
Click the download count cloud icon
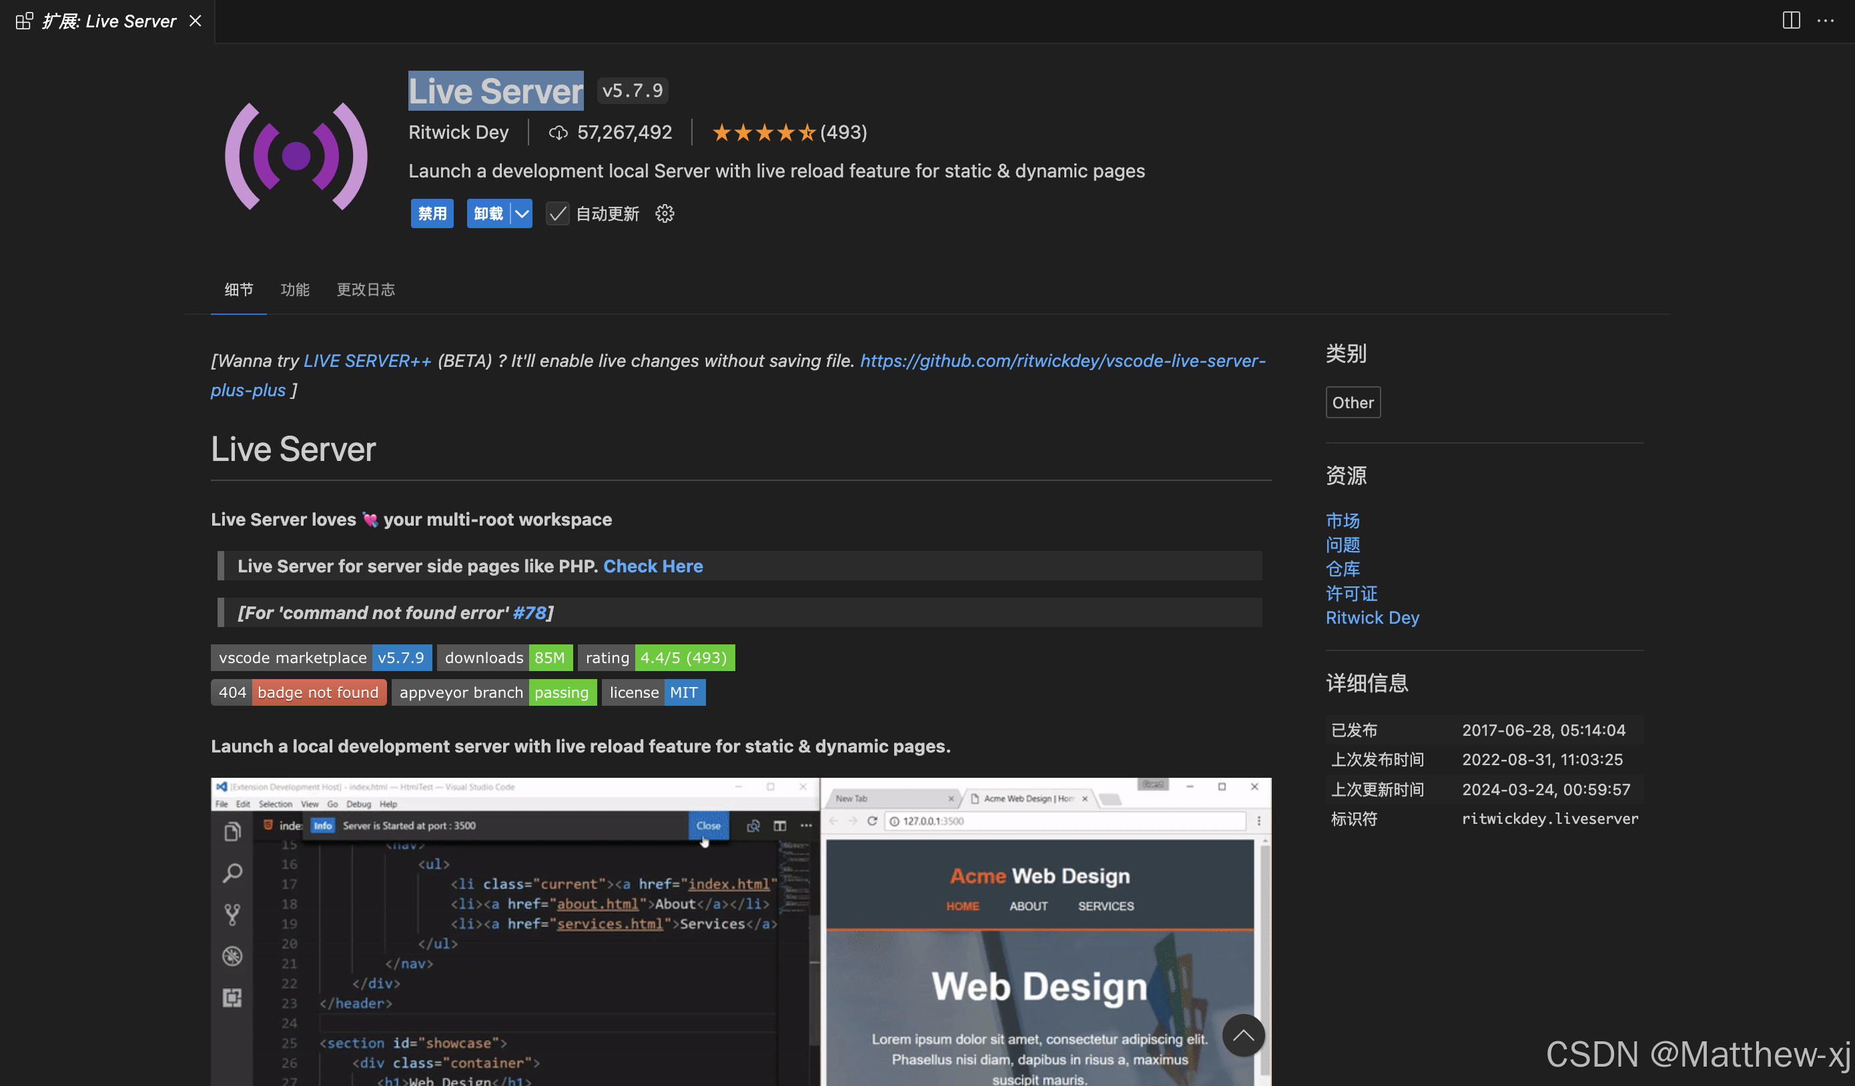click(558, 133)
